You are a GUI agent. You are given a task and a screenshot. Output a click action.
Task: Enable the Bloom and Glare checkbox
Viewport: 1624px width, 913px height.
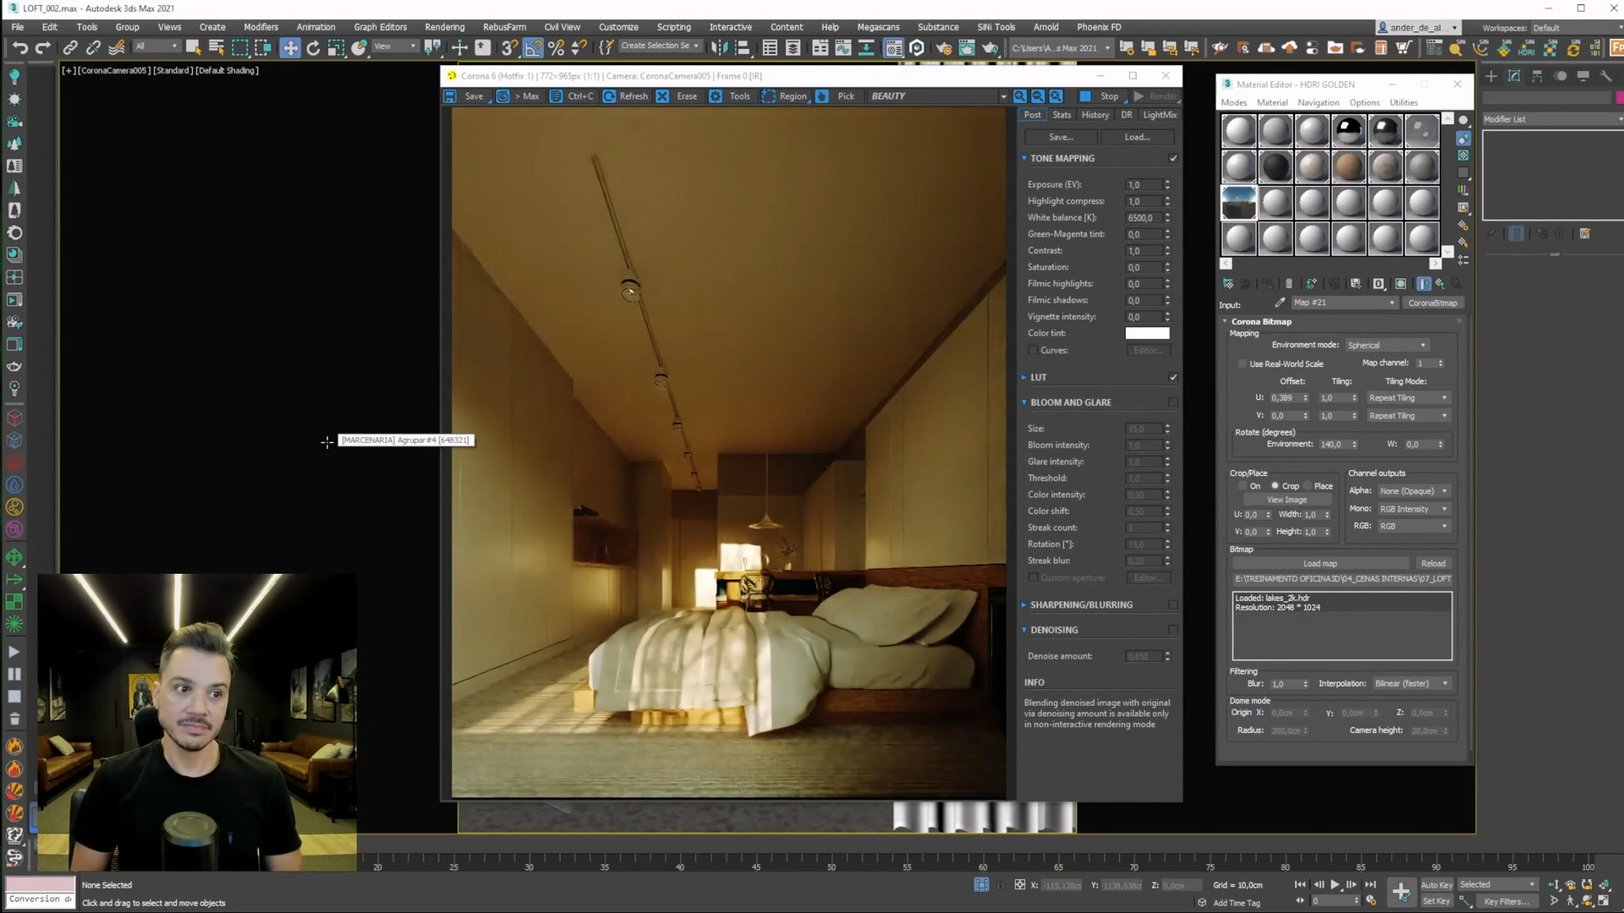pyautogui.click(x=1173, y=402)
